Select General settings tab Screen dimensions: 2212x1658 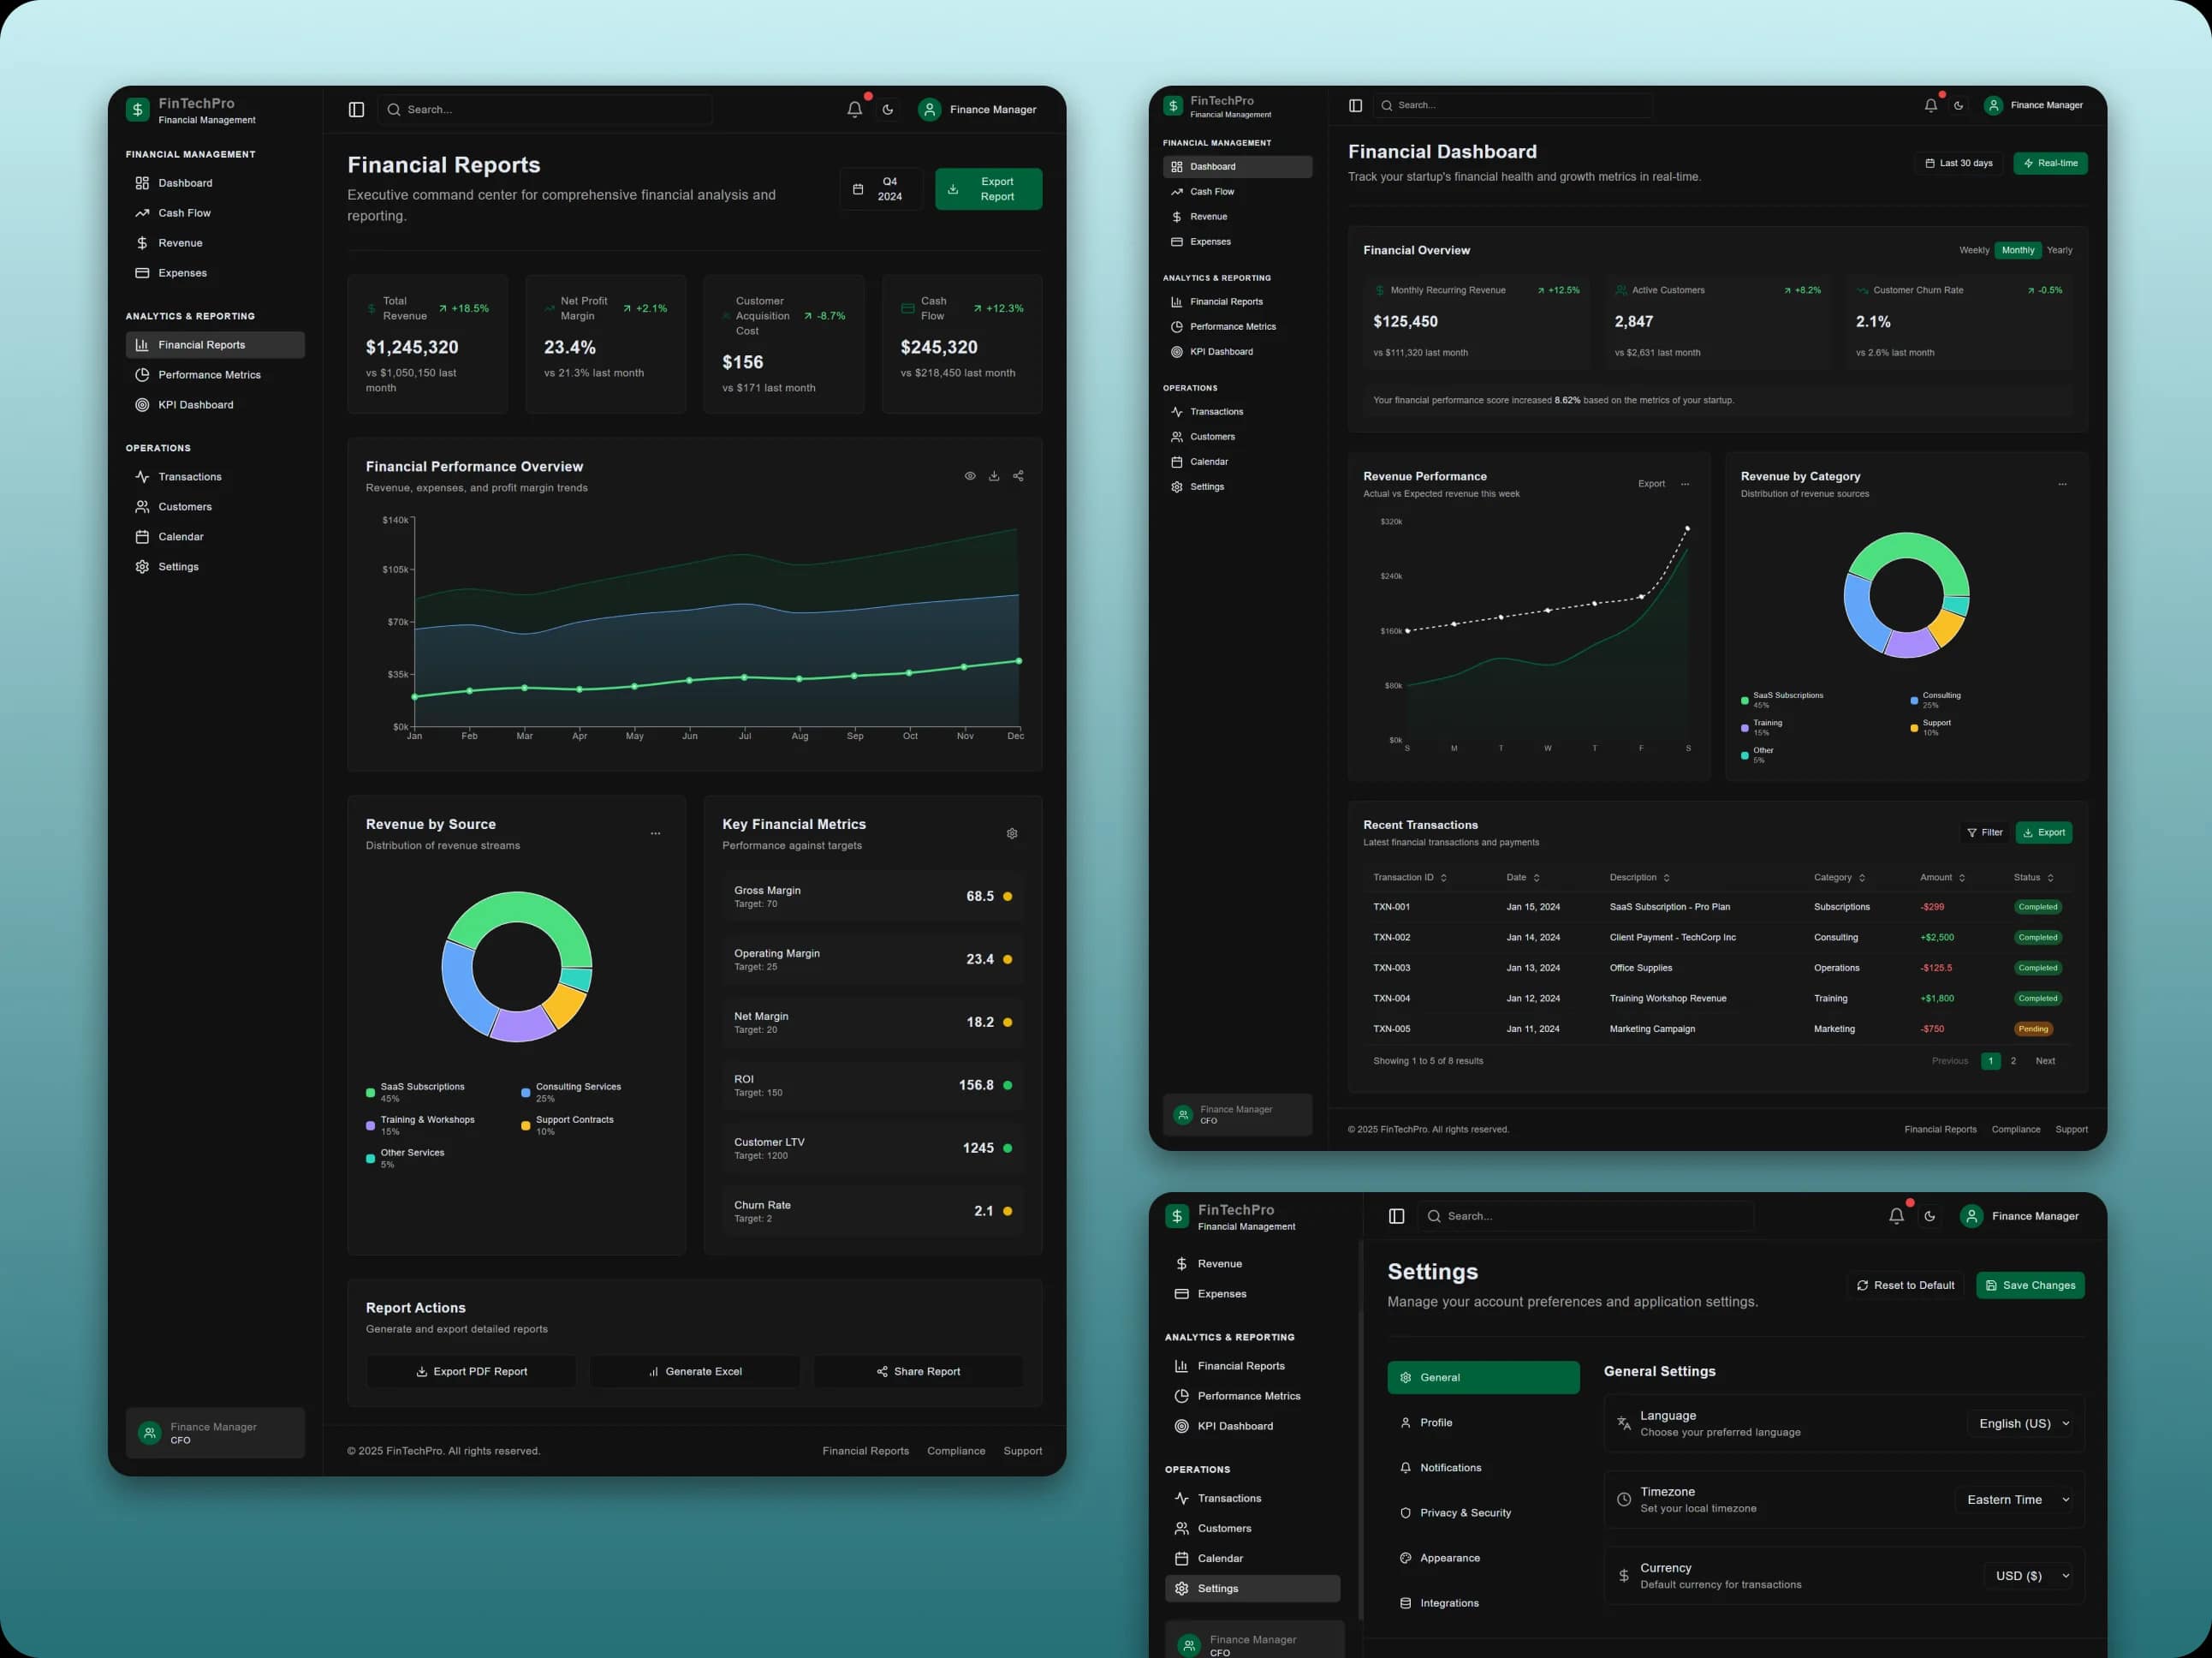[x=1483, y=1378]
